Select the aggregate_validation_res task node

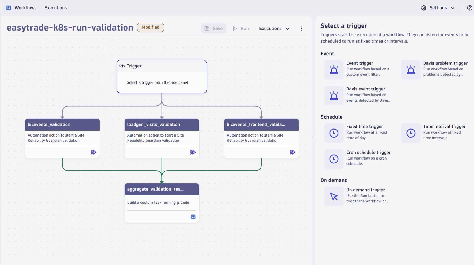[162, 203]
